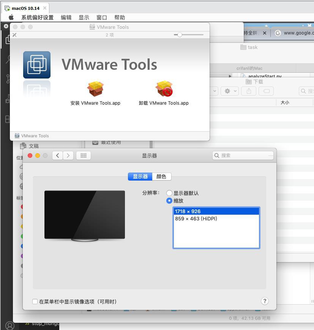Click the VMware Tools disk icon in title bar
The image size is (314, 330).
coord(92,27)
